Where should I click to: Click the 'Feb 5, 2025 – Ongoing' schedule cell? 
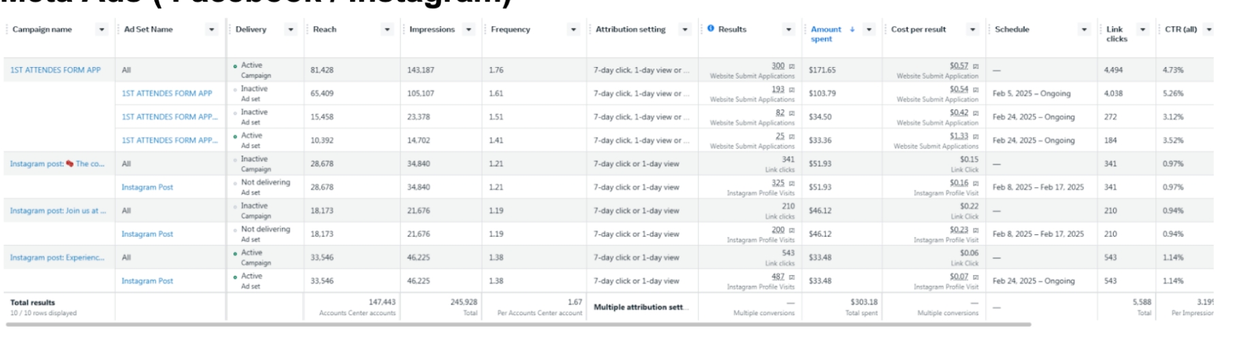coord(1031,94)
